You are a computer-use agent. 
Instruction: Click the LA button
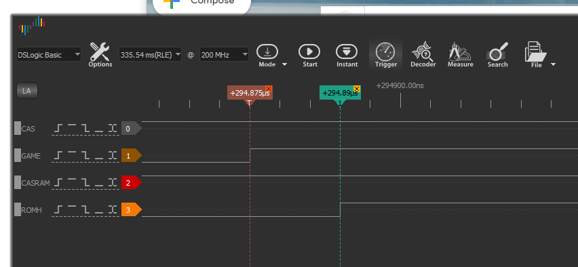27,91
